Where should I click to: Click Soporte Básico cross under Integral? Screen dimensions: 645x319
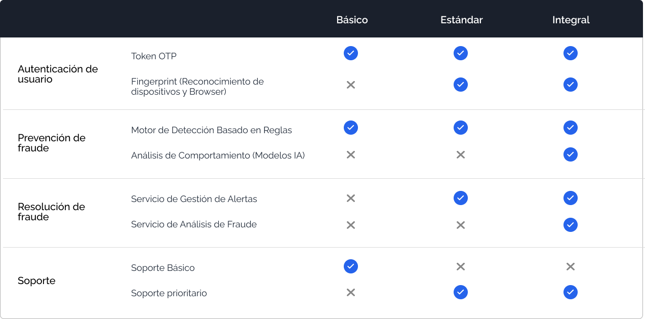[x=571, y=267]
